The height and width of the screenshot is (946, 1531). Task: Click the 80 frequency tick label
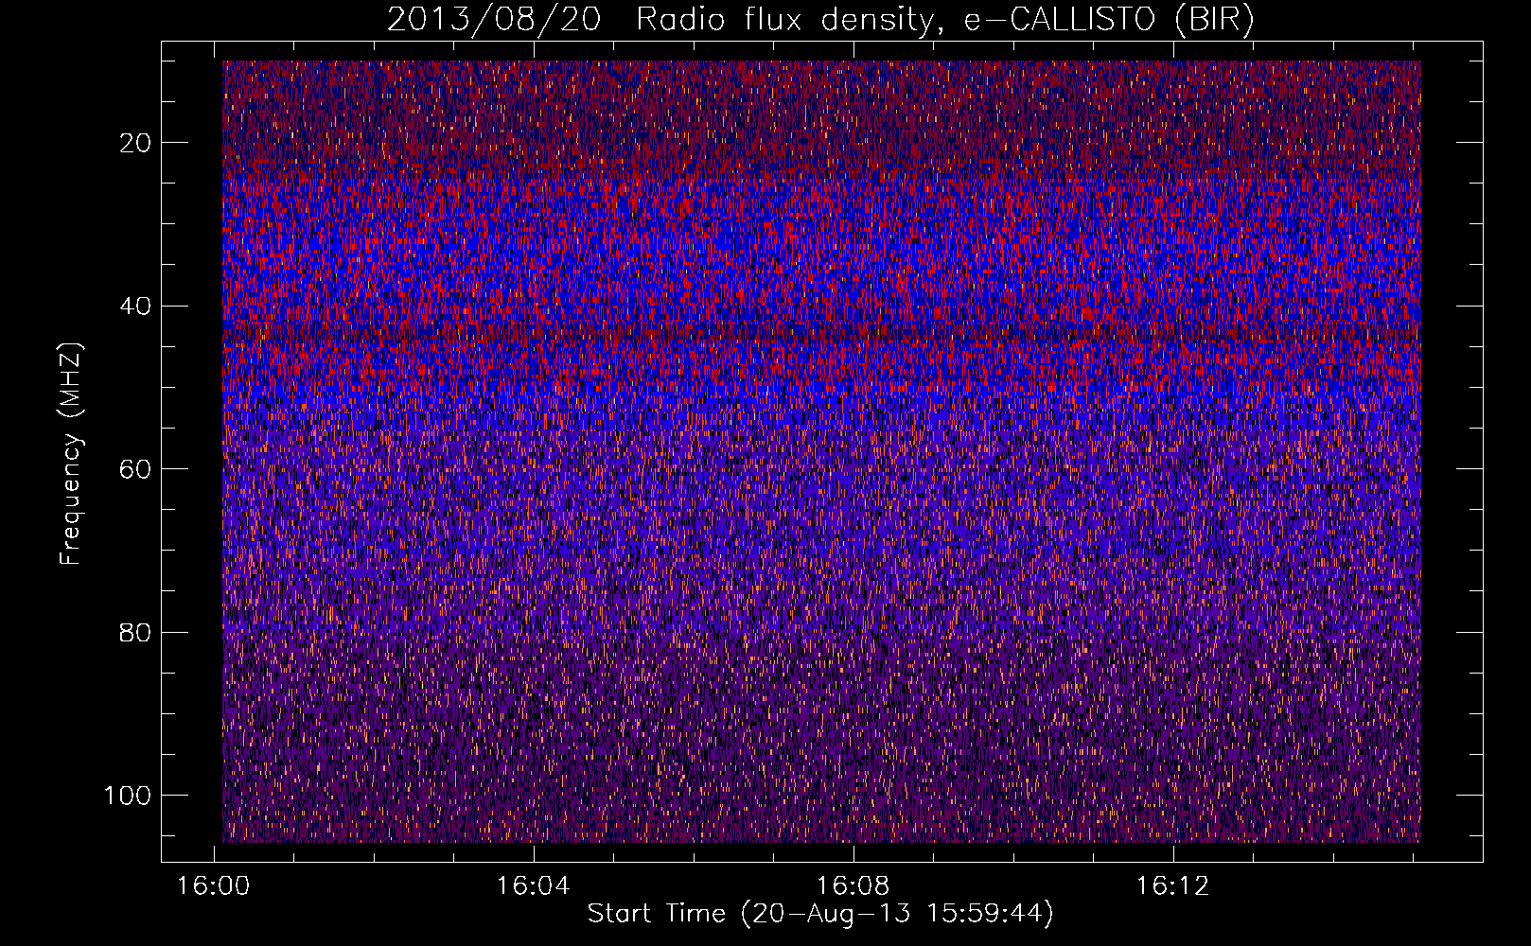tap(136, 633)
